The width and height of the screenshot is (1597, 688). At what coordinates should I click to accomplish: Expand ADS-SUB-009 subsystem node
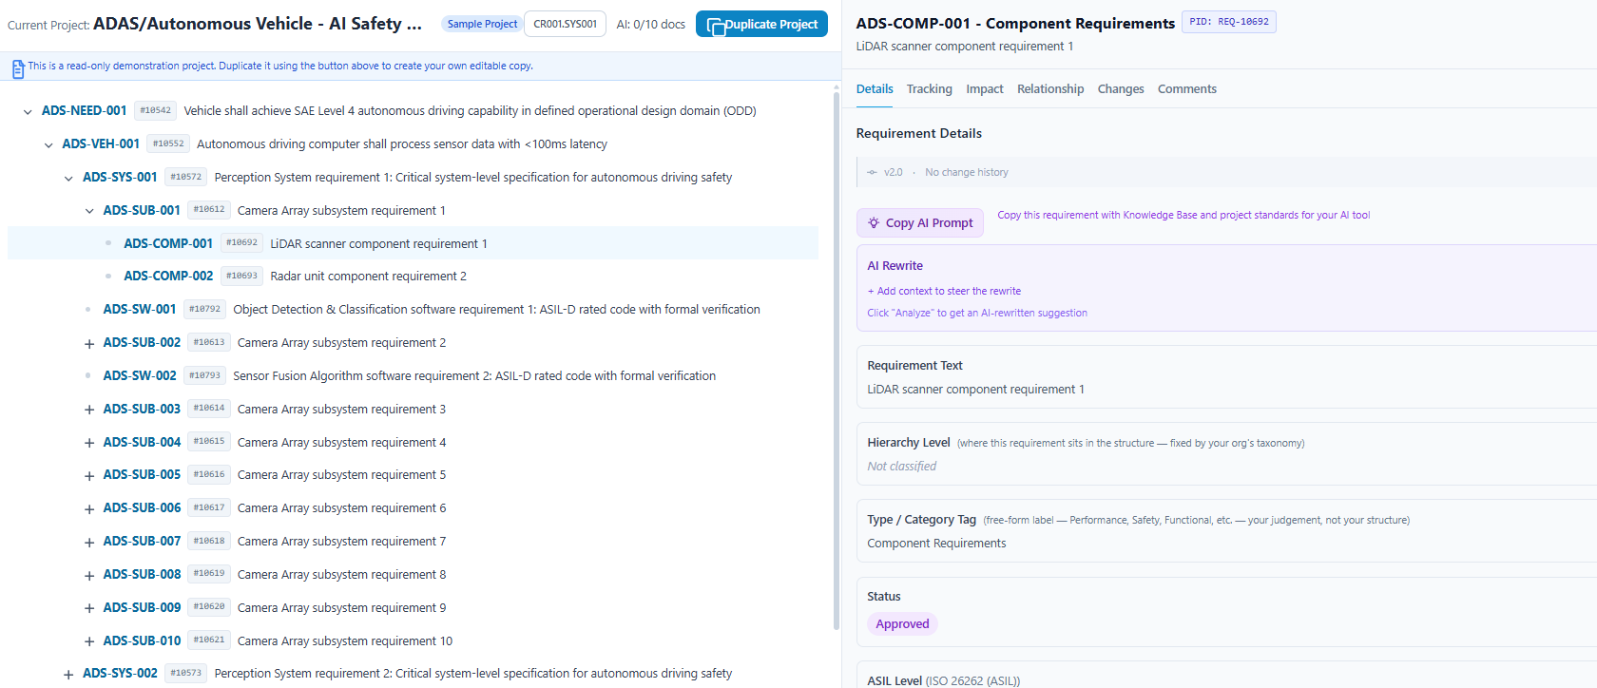pyautogui.click(x=89, y=608)
